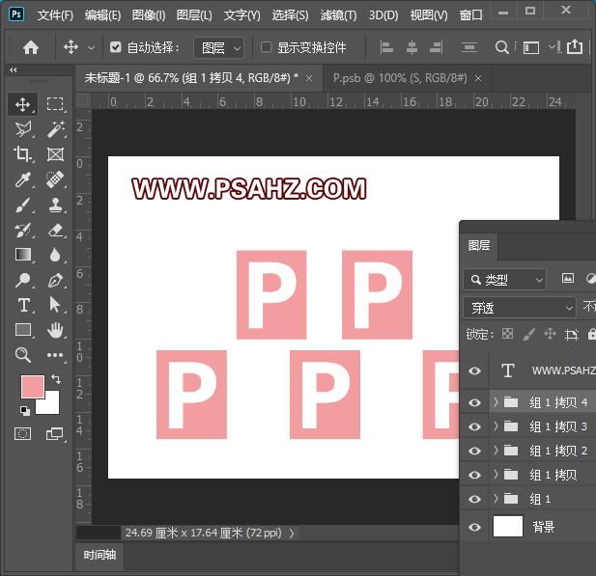Open the 时间轴 timeline tab

tap(99, 555)
